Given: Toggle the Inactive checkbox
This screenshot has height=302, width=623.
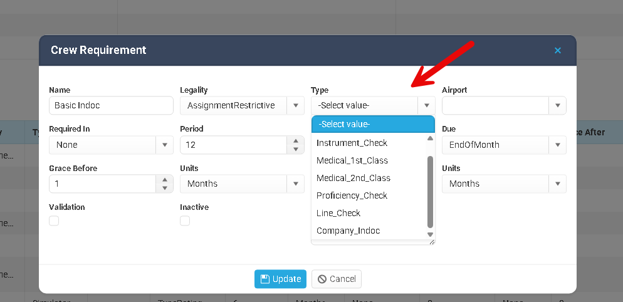Looking at the screenshot, I should [x=185, y=221].
